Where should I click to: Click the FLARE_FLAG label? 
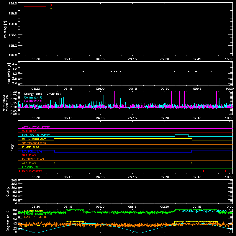click(31, 147)
